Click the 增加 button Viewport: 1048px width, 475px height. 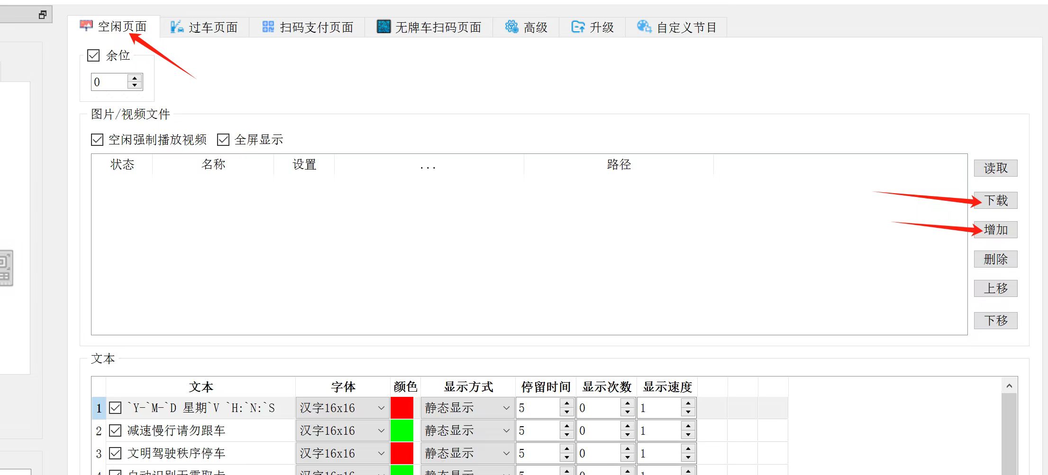coord(995,230)
